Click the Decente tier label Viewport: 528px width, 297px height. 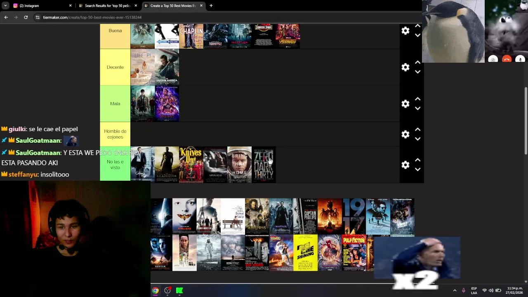tap(115, 67)
